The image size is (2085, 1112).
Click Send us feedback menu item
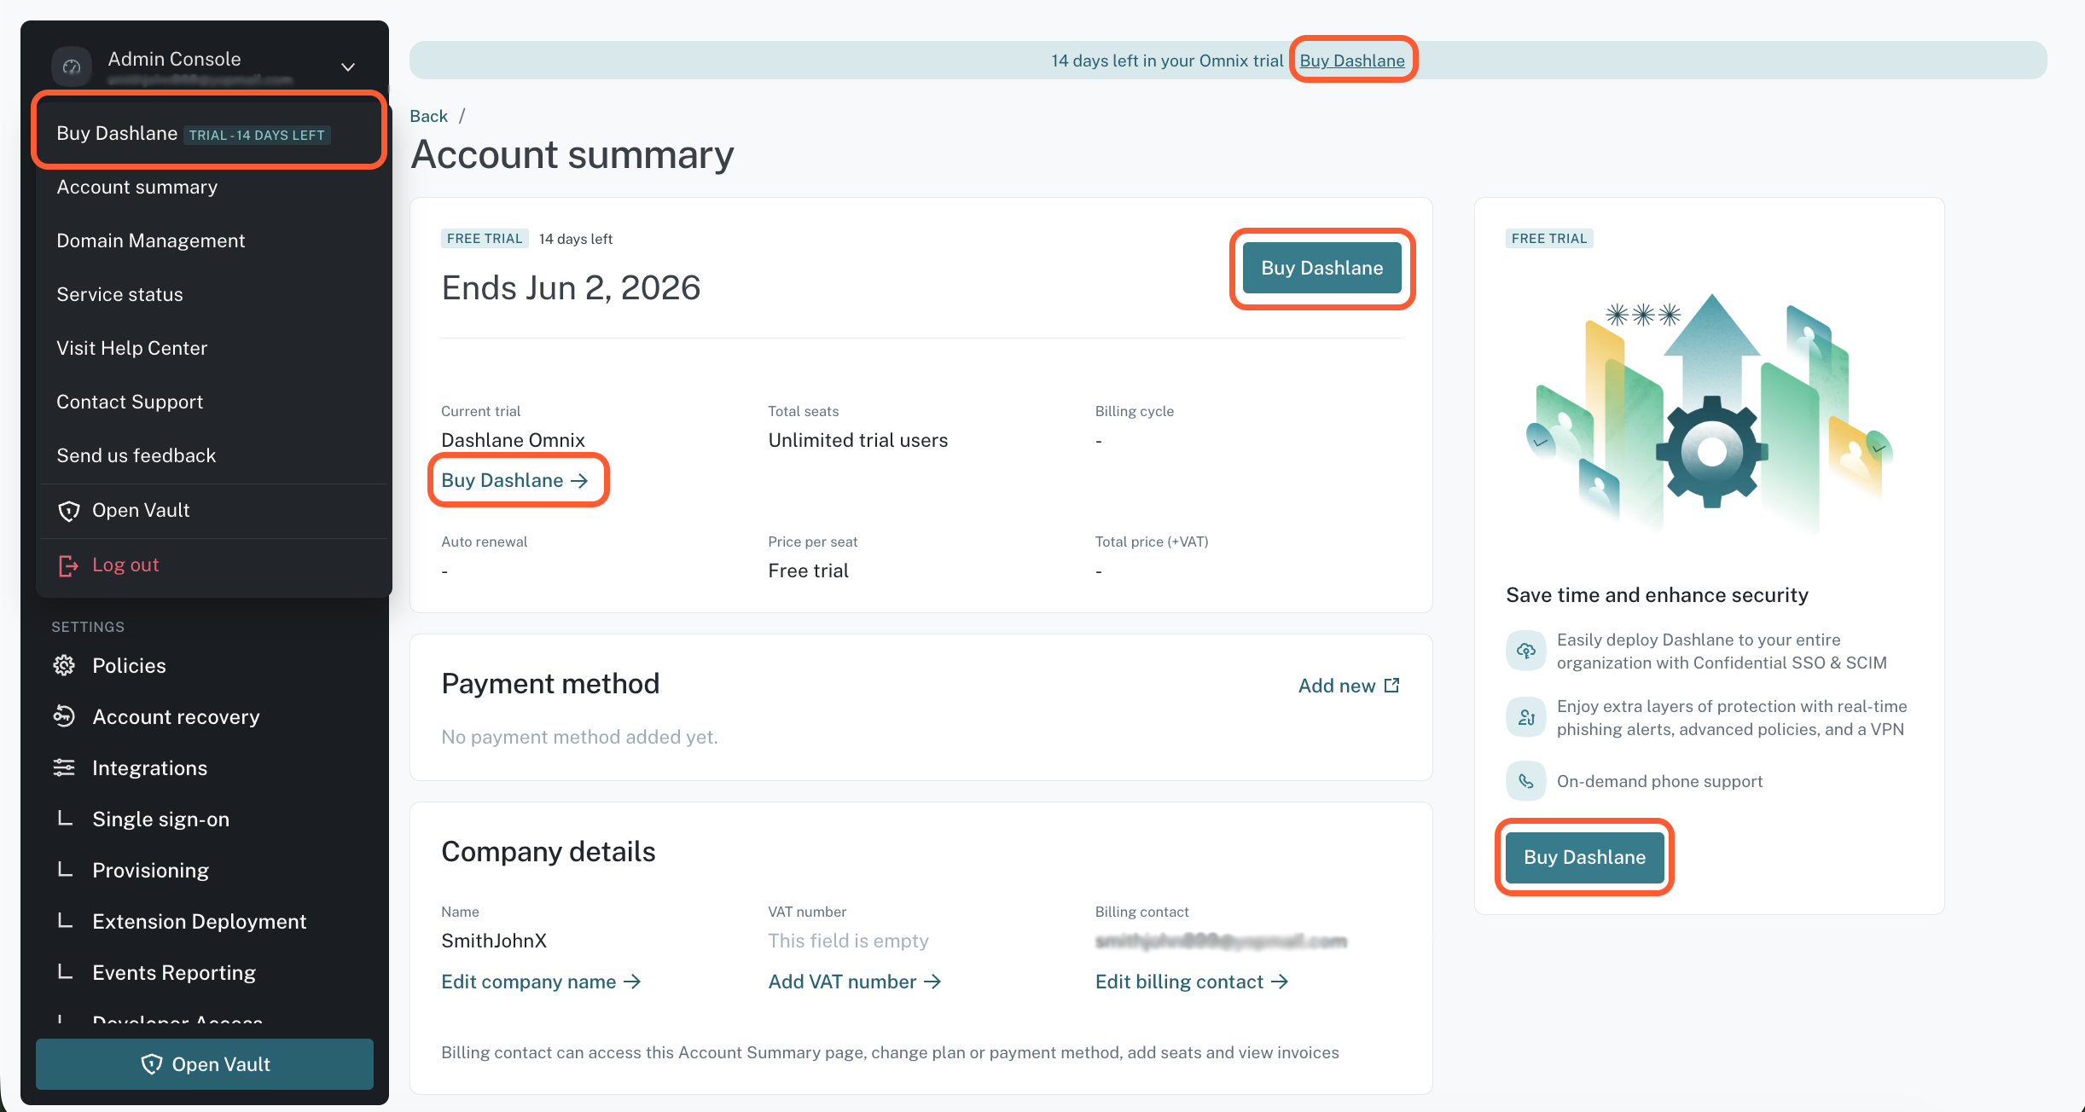pyautogui.click(x=136, y=456)
